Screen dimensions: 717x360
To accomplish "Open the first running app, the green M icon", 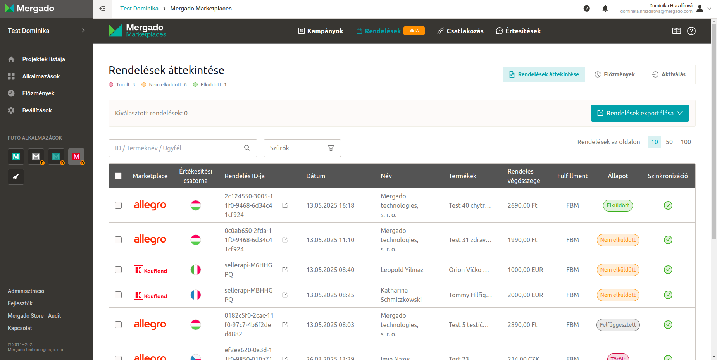I will point(16,157).
